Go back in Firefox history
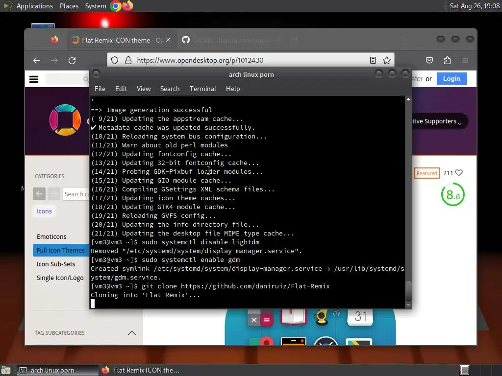Viewport: 502px width, 376px height. (37, 60)
